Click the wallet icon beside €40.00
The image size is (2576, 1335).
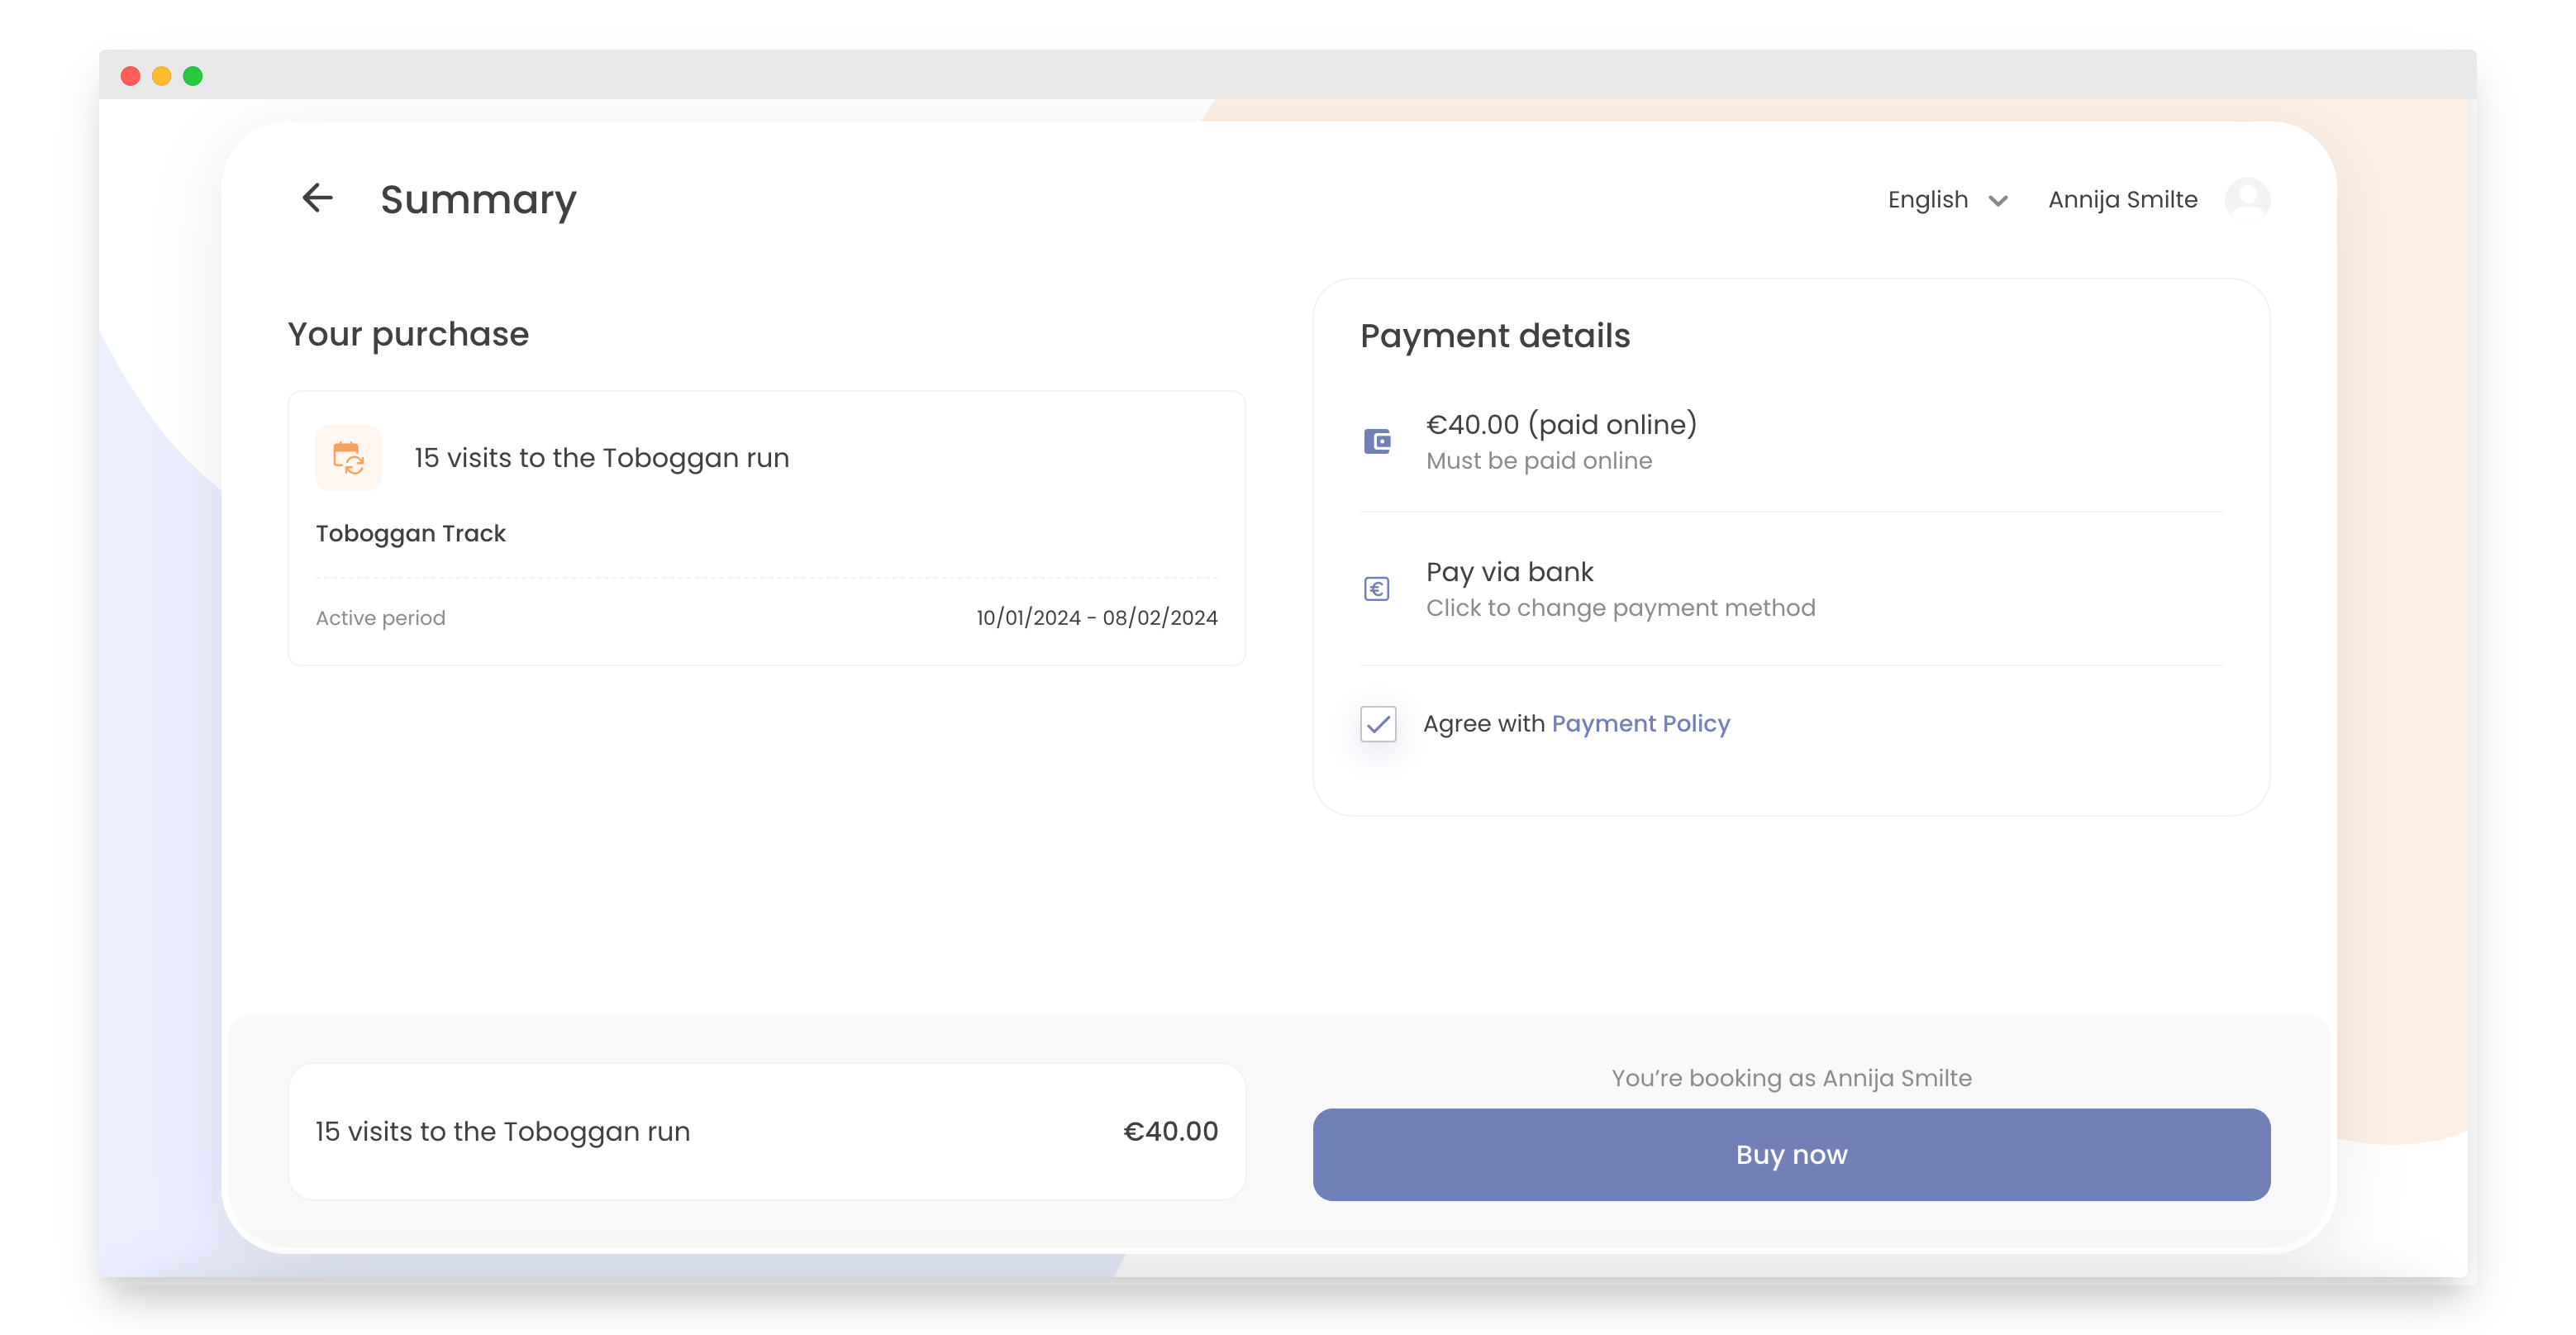1377,441
